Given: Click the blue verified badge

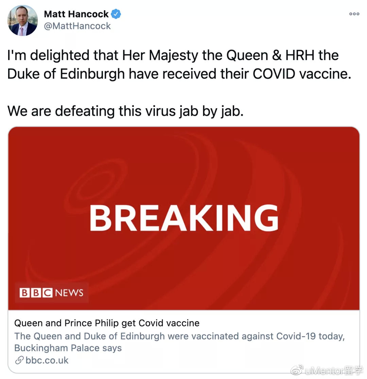Looking at the screenshot, I should (x=116, y=14).
